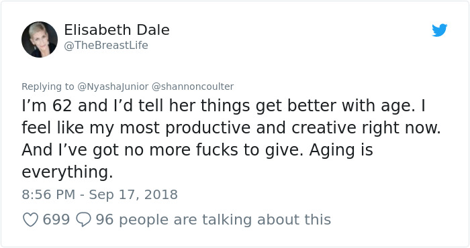Follow the @shannoncoulter mention link
The height and width of the screenshot is (248, 470).
[x=193, y=86]
